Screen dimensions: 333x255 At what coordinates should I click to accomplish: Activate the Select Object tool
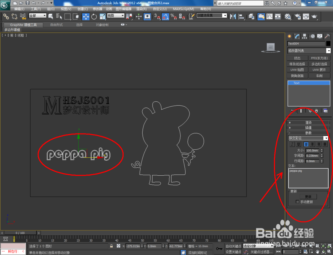(x=51, y=16)
